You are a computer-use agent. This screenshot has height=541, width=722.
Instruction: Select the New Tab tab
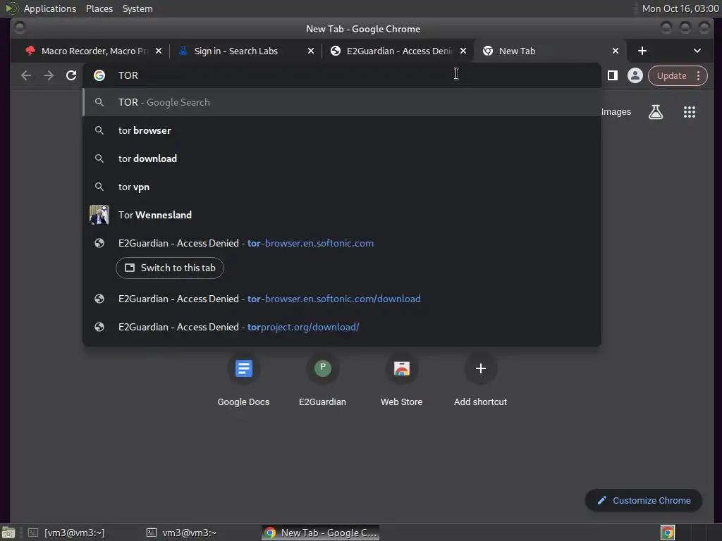coord(550,51)
